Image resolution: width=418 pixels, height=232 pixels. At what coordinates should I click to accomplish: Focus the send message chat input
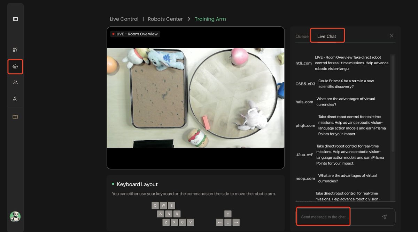click(x=338, y=217)
